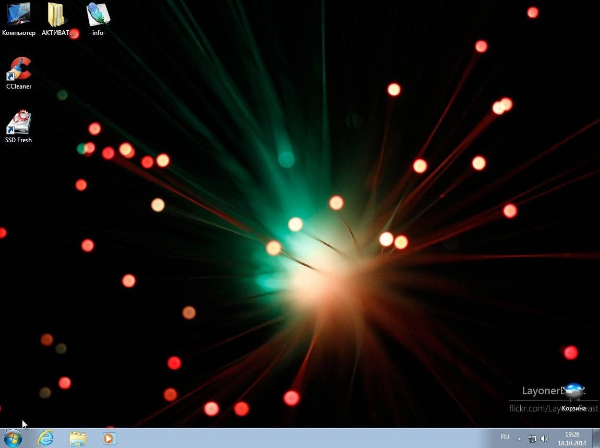
Task: Open the network status tray icon
Action: [x=532, y=439]
